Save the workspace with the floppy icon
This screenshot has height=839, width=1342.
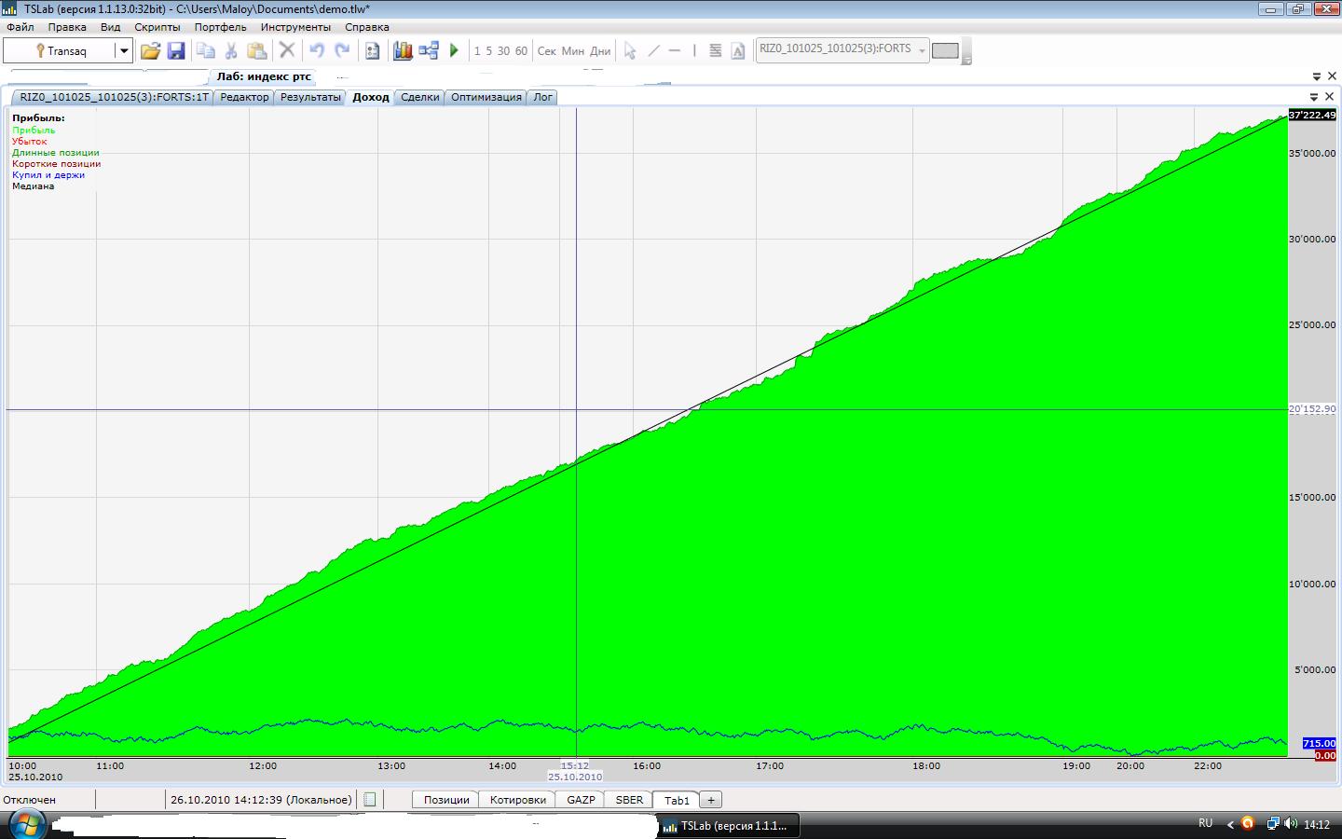point(176,50)
